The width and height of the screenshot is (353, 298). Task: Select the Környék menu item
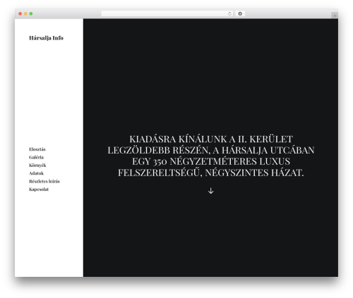click(37, 165)
